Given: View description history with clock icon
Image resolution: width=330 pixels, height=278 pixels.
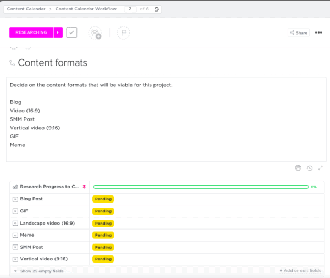Looking at the screenshot, I should point(310,168).
